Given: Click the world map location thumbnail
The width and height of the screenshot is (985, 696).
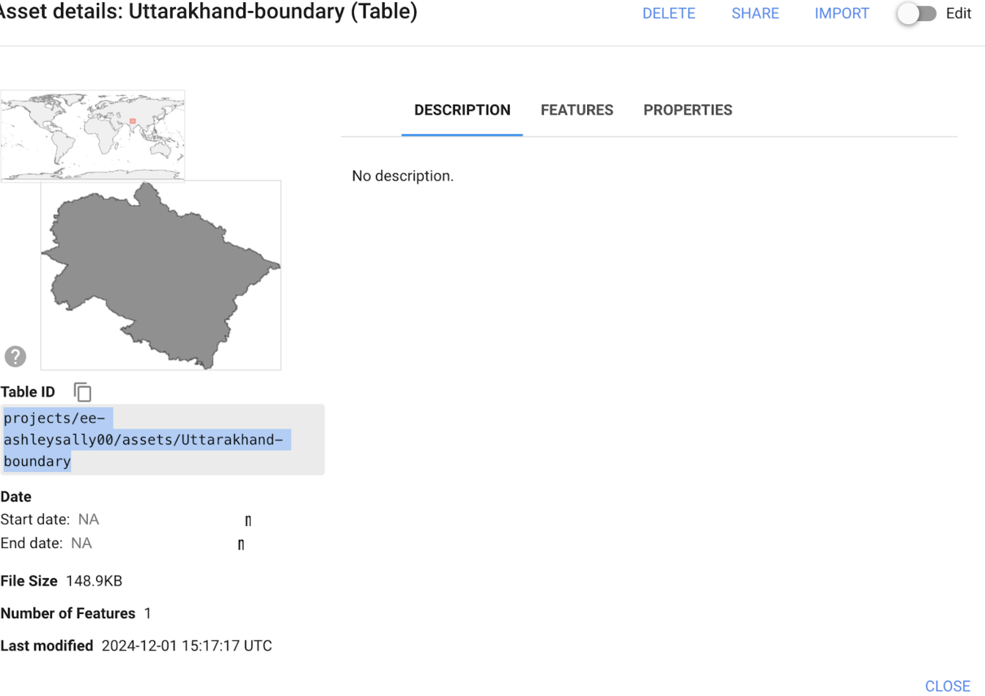Looking at the screenshot, I should click(92, 136).
